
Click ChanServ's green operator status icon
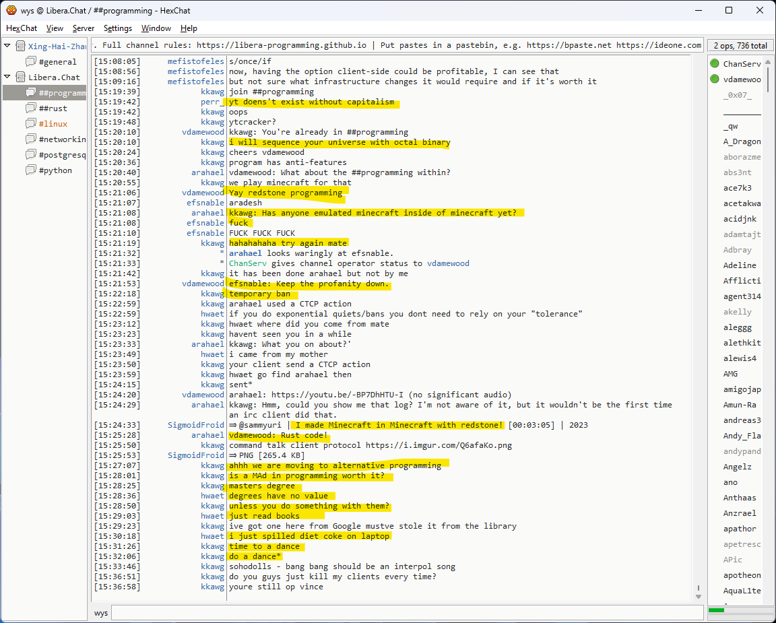[x=714, y=64]
